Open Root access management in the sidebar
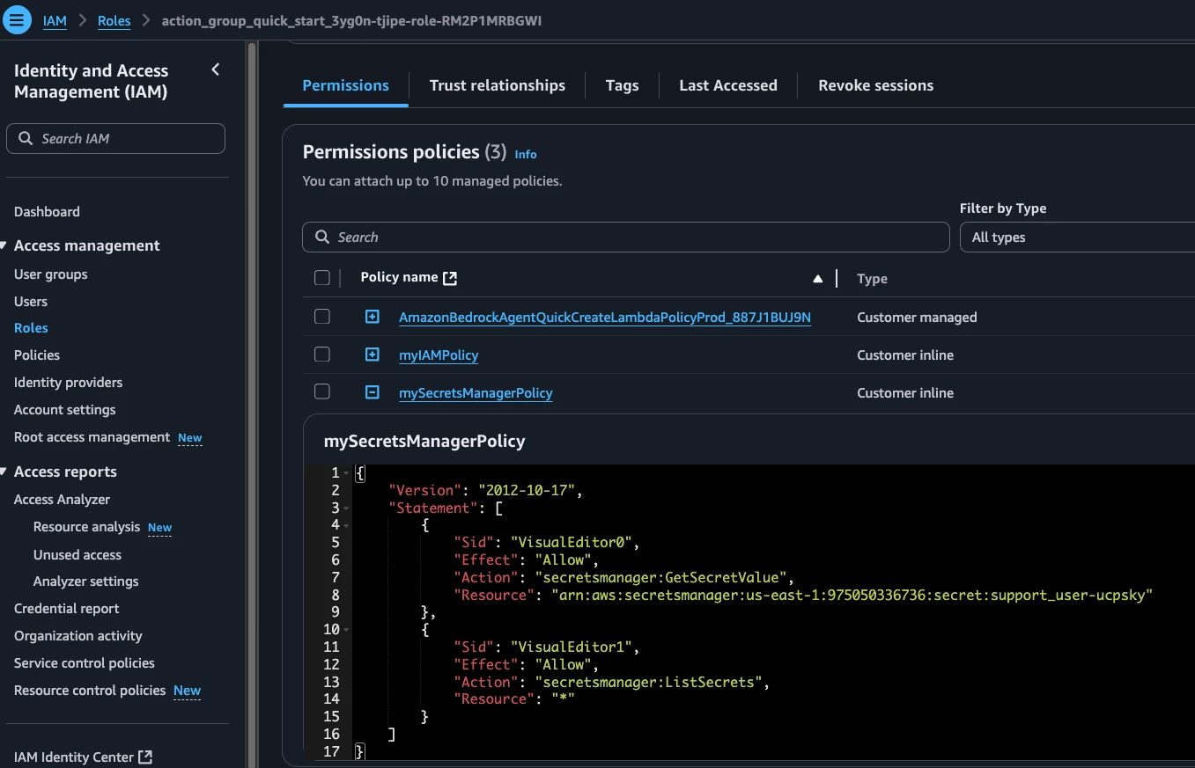Image resolution: width=1195 pixels, height=768 pixels. click(x=92, y=437)
